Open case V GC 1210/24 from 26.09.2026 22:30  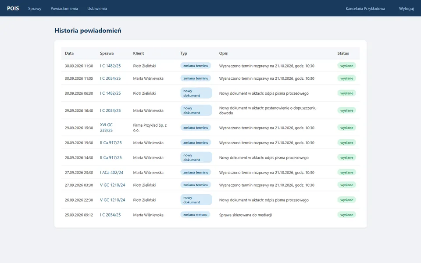pos(113,200)
